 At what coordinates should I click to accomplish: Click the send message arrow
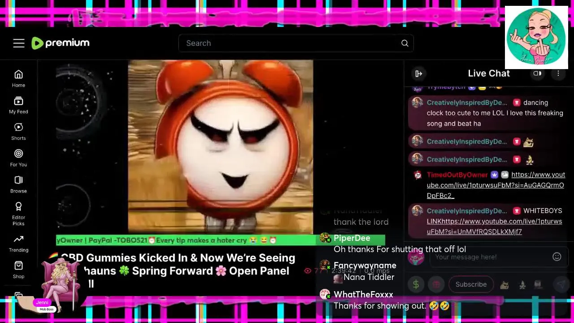[561, 284]
